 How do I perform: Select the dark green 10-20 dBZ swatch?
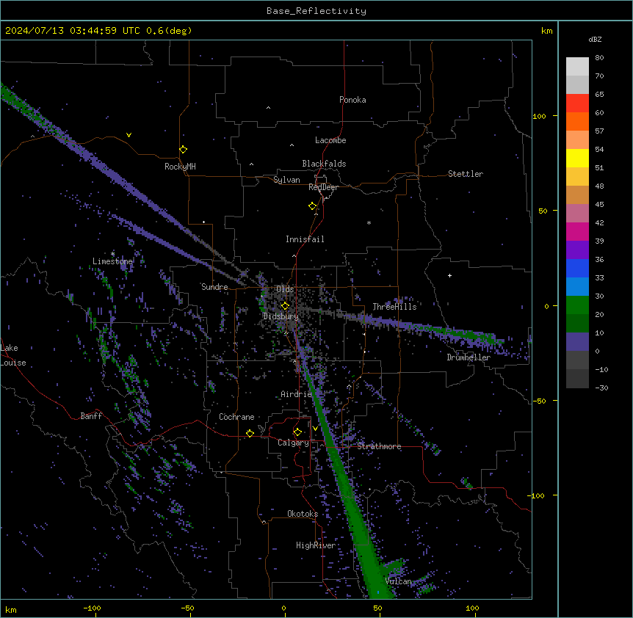click(577, 324)
